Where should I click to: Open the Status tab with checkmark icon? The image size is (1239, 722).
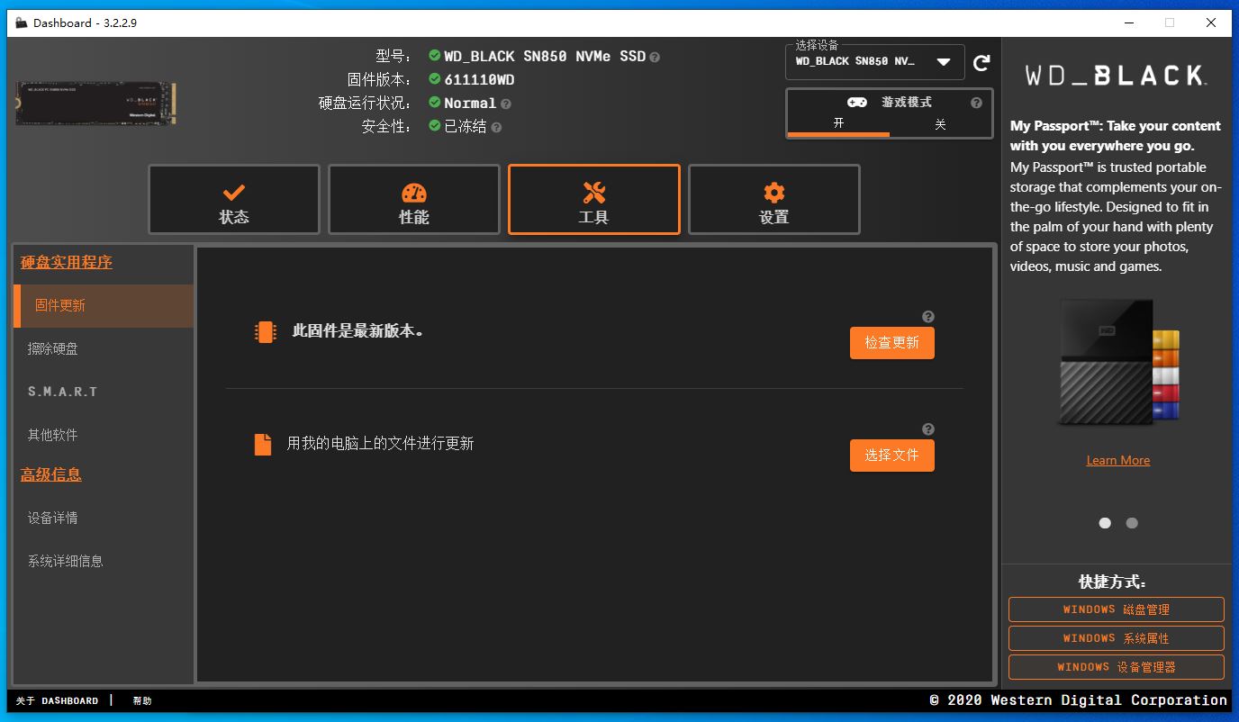233,199
